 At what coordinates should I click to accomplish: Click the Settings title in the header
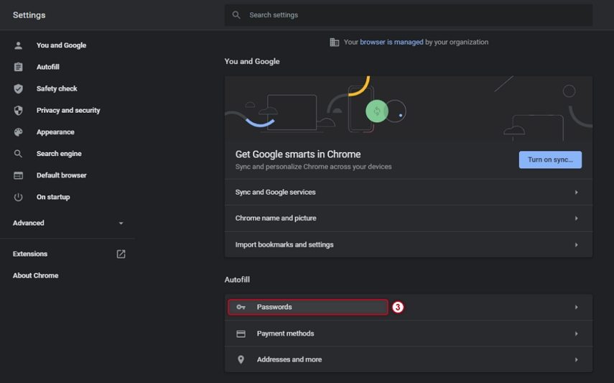[x=29, y=15]
